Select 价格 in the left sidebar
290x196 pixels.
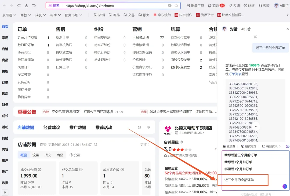pos(5,71)
